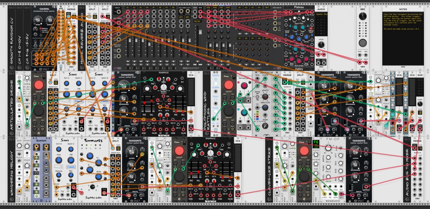Click the Switch 1-8 DIRECTION knob
430x209 pixels.
[x=265, y=108]
